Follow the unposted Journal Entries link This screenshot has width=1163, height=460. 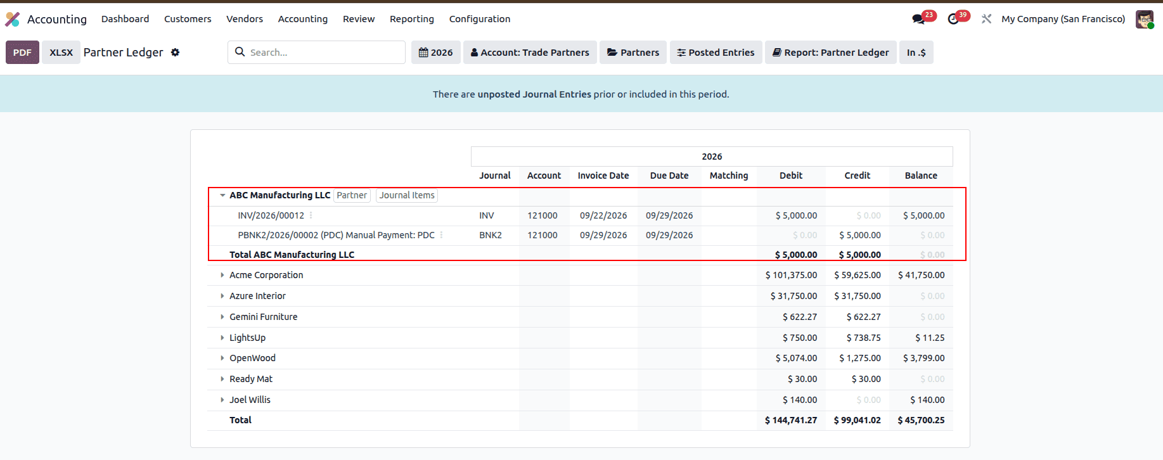pyautogui.click(x=534, y=94)
